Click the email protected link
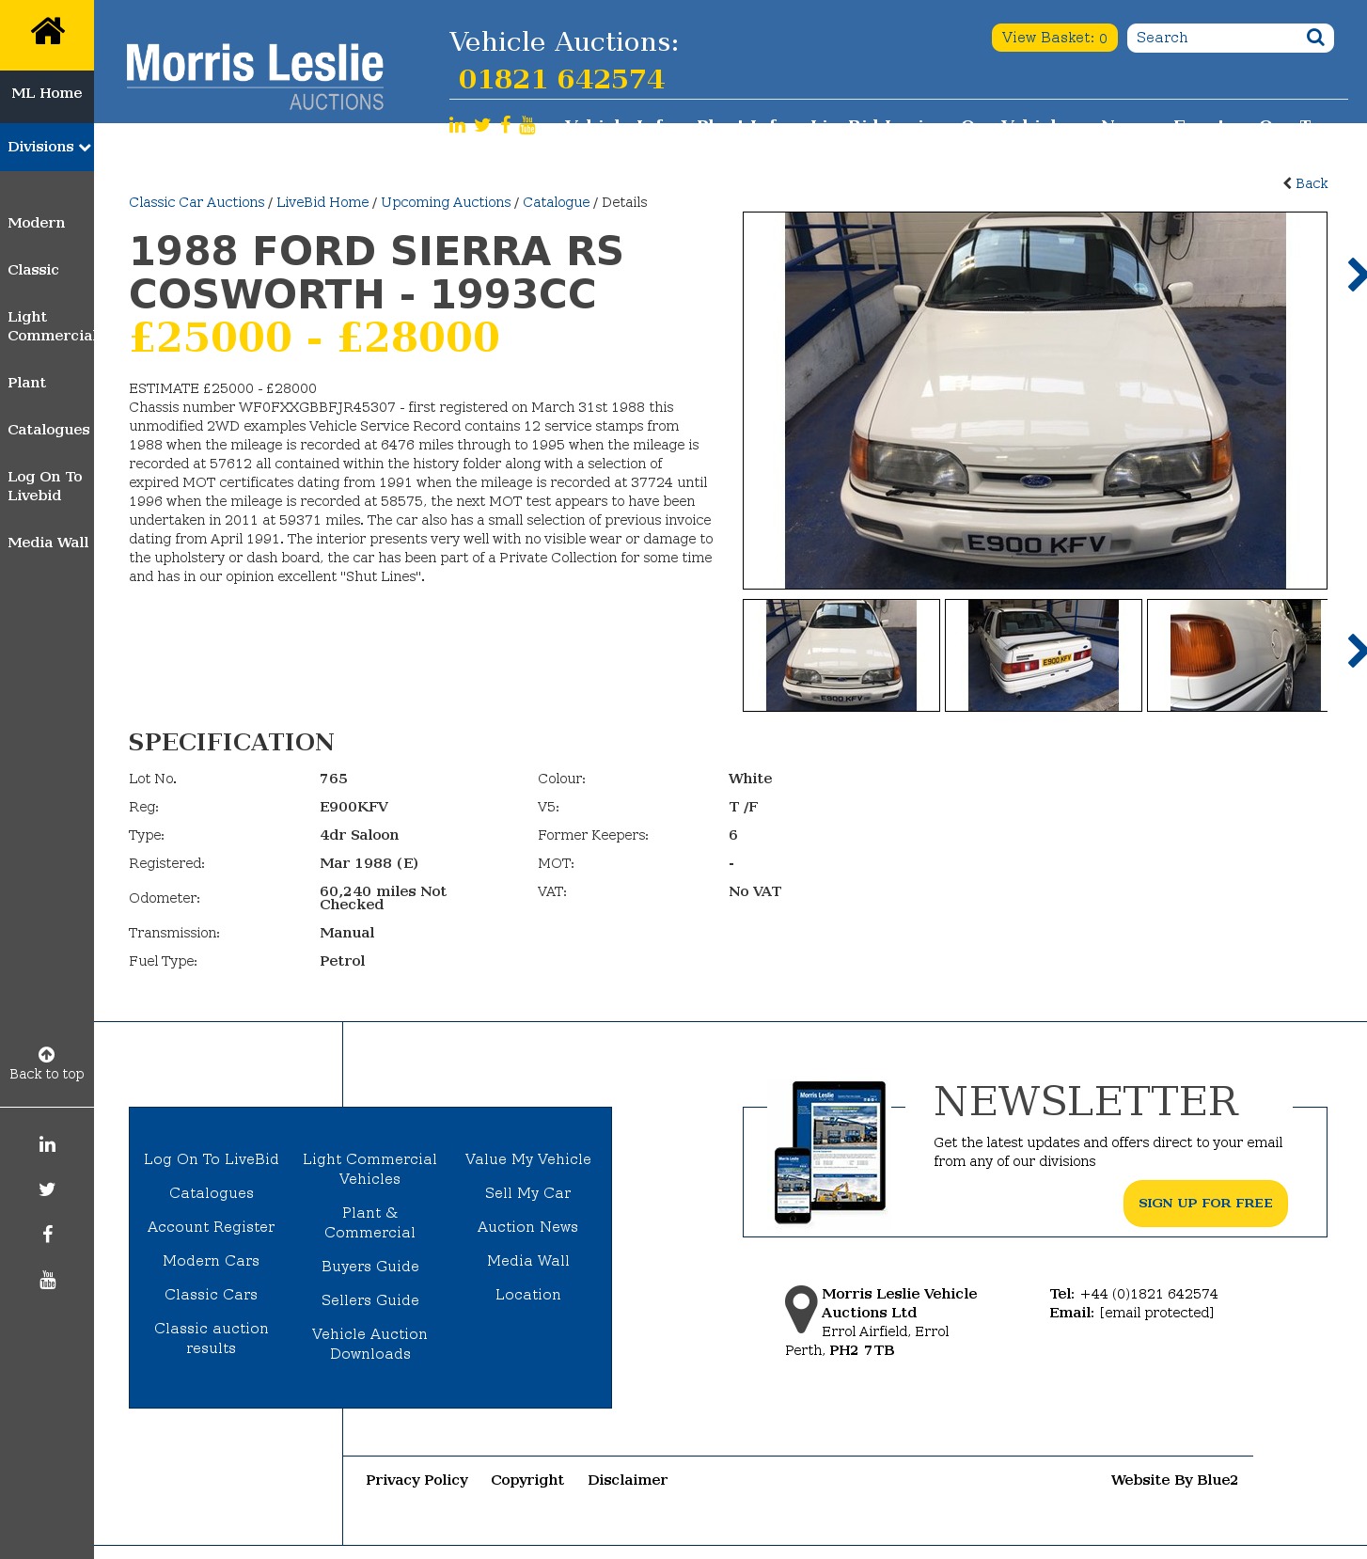 pyautogui.click(x=1156, y=1313)
